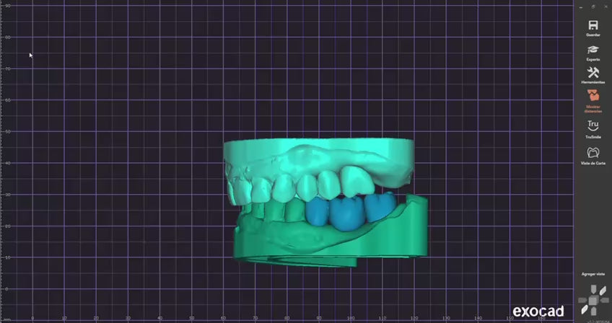Click the upper-right diagonal view navigator arrow

coord(602,291)
